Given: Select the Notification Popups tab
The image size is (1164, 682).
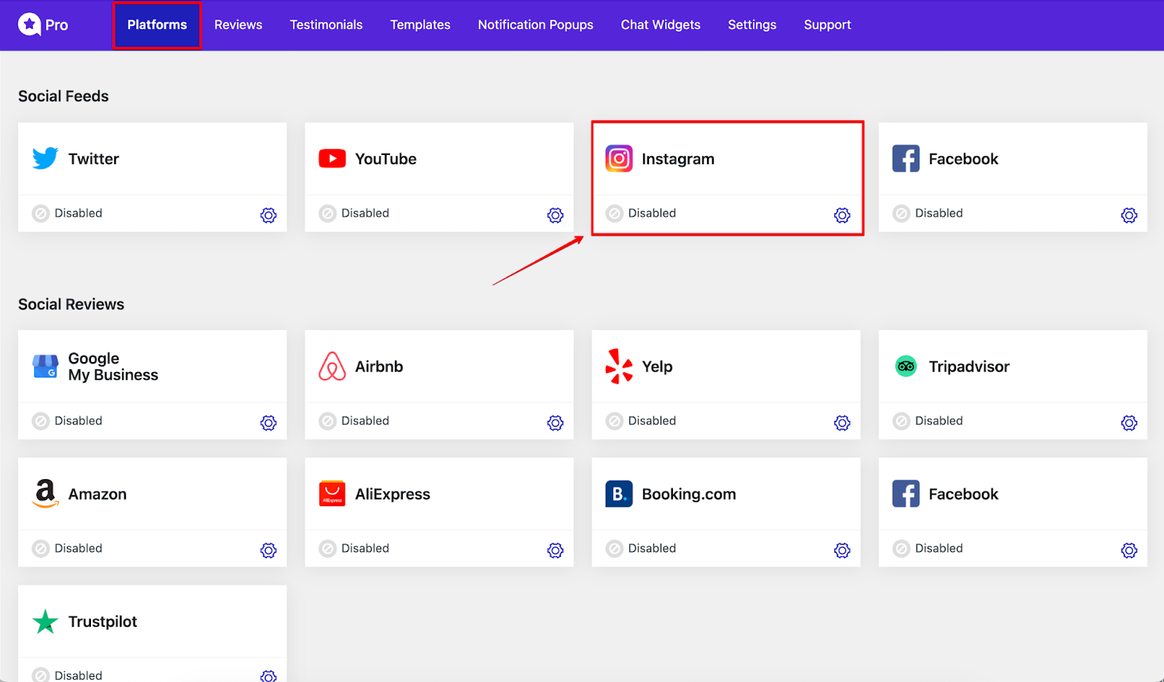Looking at the screenshot, I should pyautogui.click(x=535, y=25).
